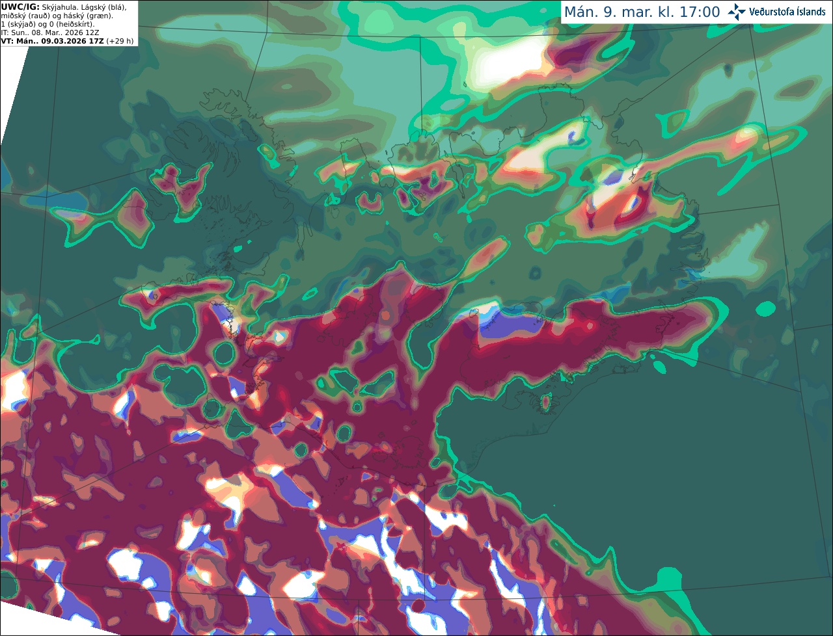Click '1 (skýjað) og 0 (heiðskírt).' line
The height and width of the screenshot is (636, 833).
(48, 24)
